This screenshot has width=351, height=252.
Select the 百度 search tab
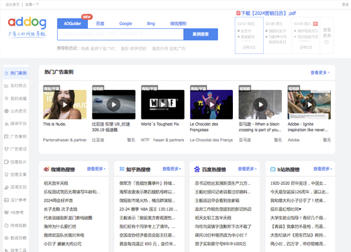click(x=100, y=24)
